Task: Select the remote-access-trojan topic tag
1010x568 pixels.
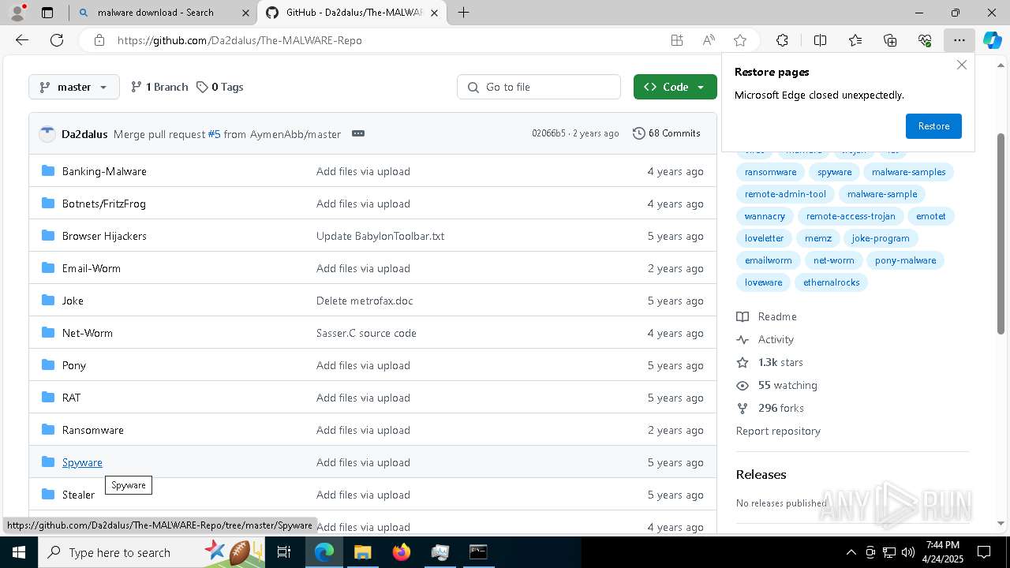Action: click(x=851, y=216)
